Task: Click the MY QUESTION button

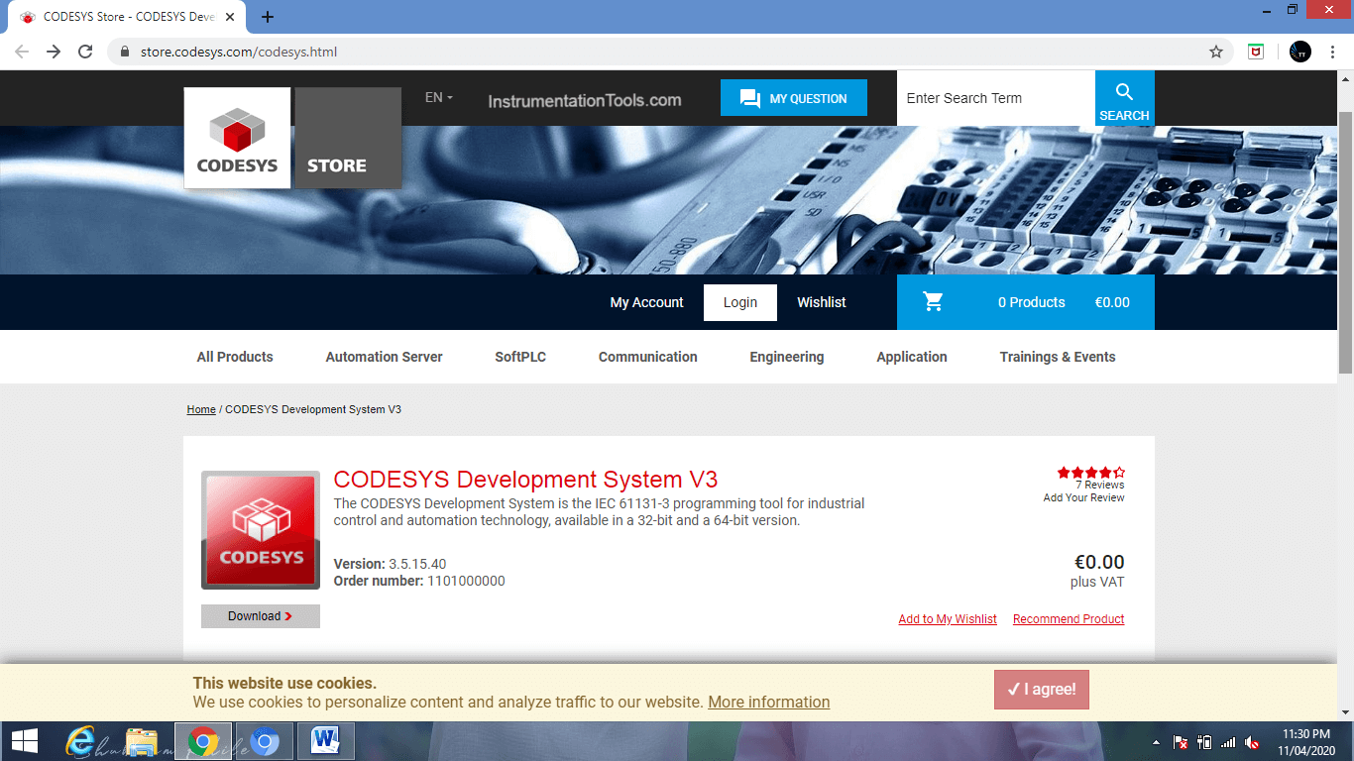Action: [794, 98]
